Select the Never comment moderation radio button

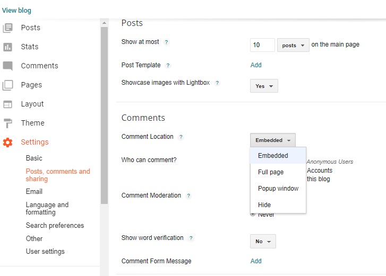pyautogui.click(x=253, y=214)
